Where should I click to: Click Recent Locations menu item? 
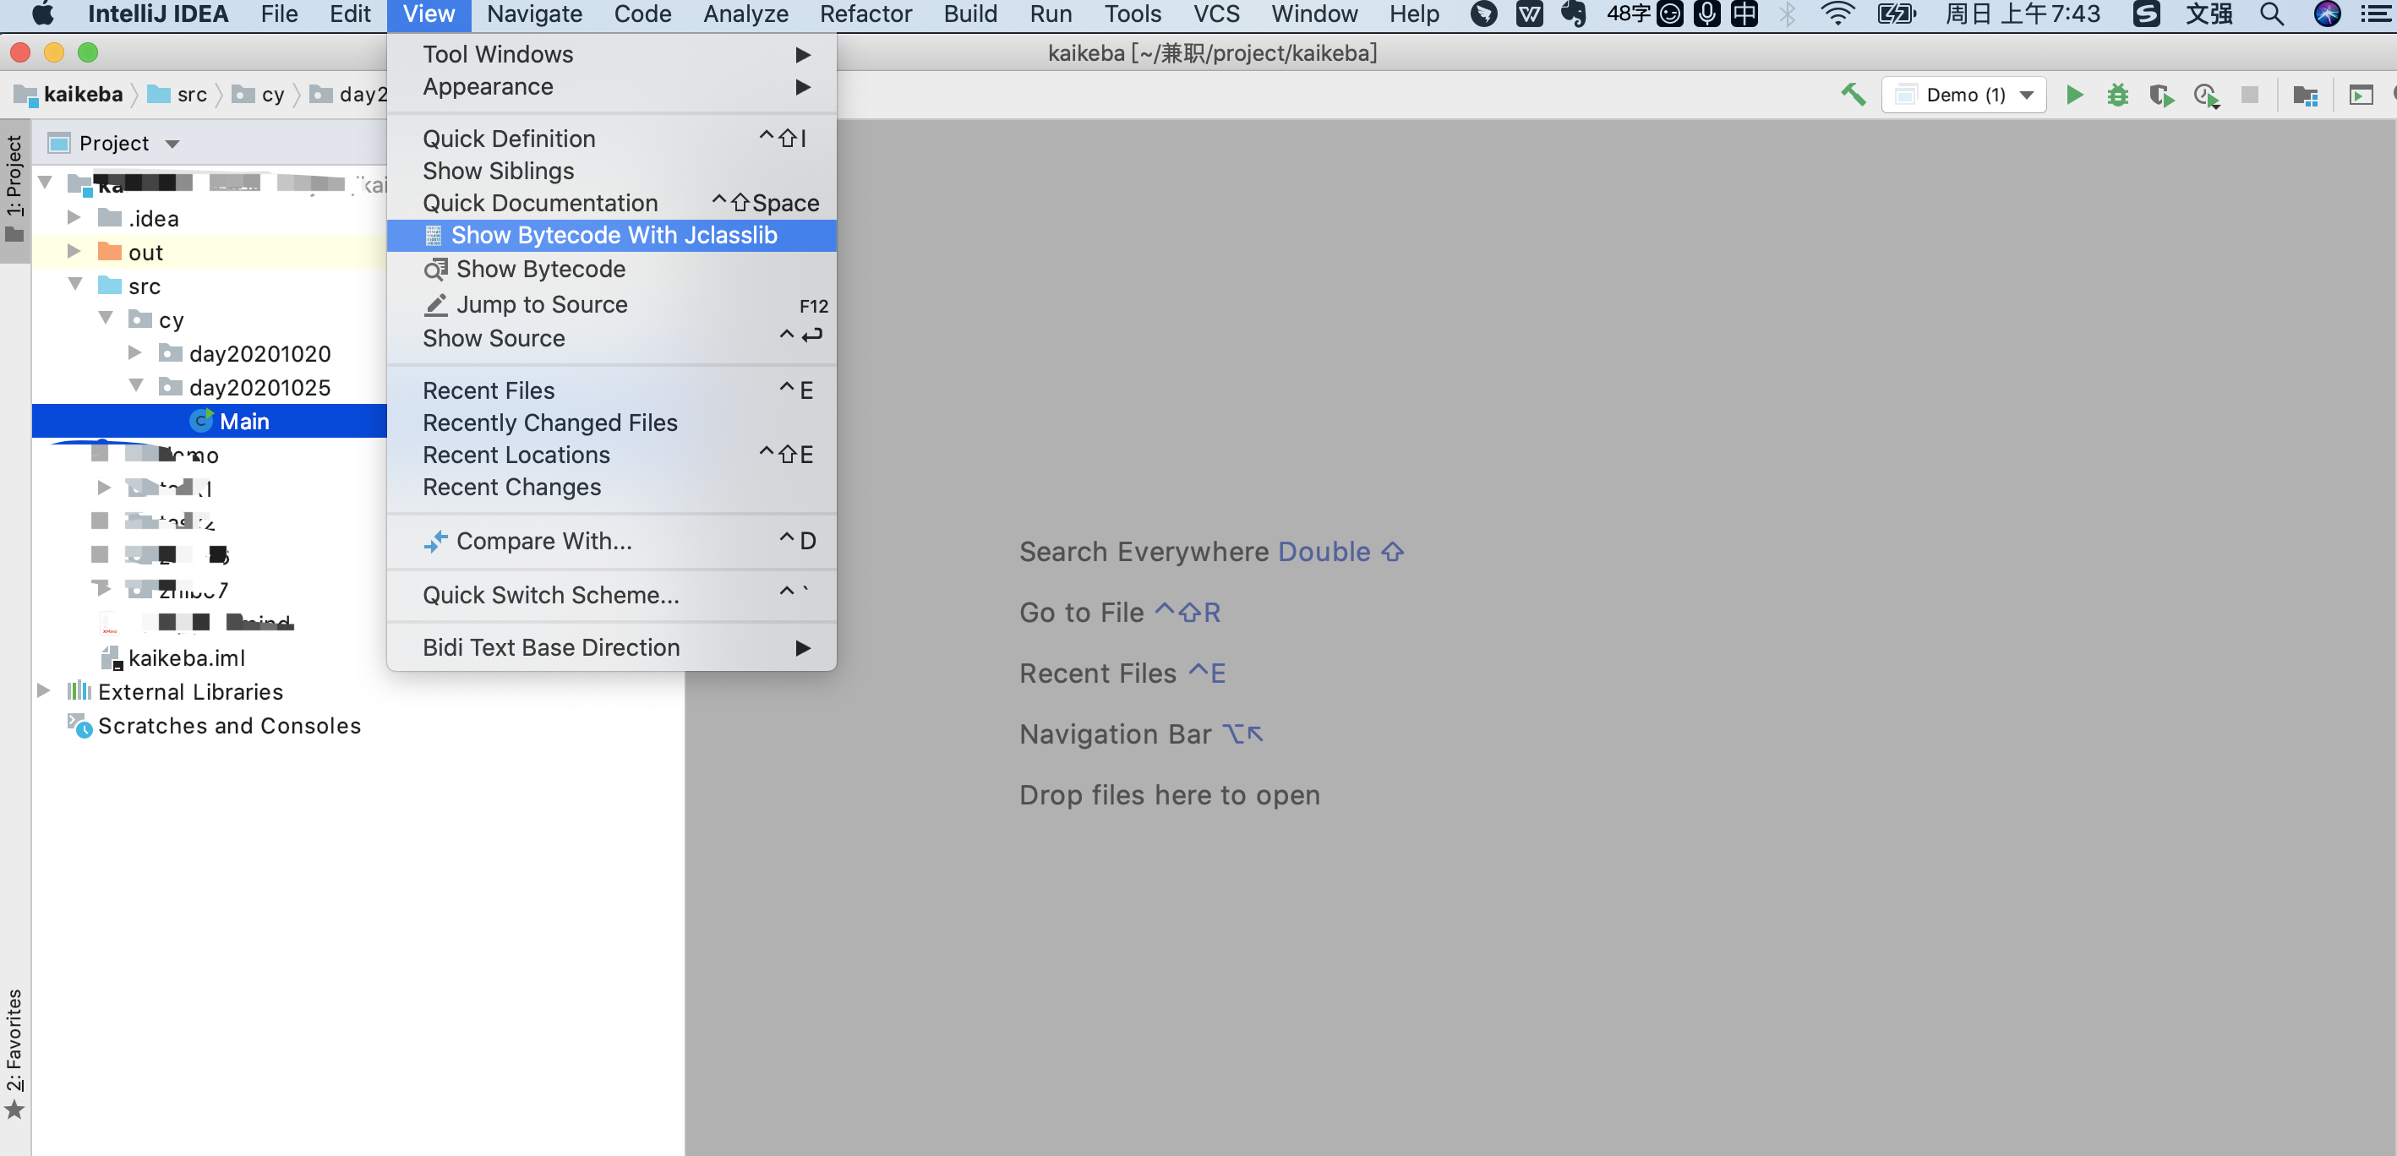click(516, 455)
